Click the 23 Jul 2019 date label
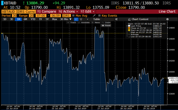 pyautogui.click(x=12, y=109)
